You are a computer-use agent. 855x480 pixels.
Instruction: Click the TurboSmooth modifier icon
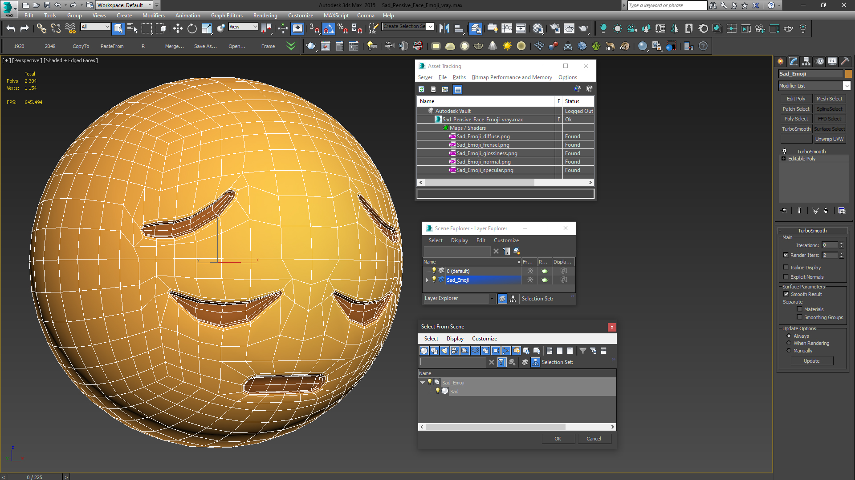tap(785, 151)
